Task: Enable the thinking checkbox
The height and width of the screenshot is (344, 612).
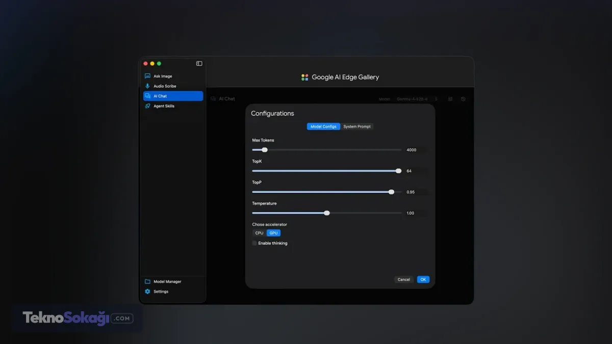Action: tap(254, 243)
